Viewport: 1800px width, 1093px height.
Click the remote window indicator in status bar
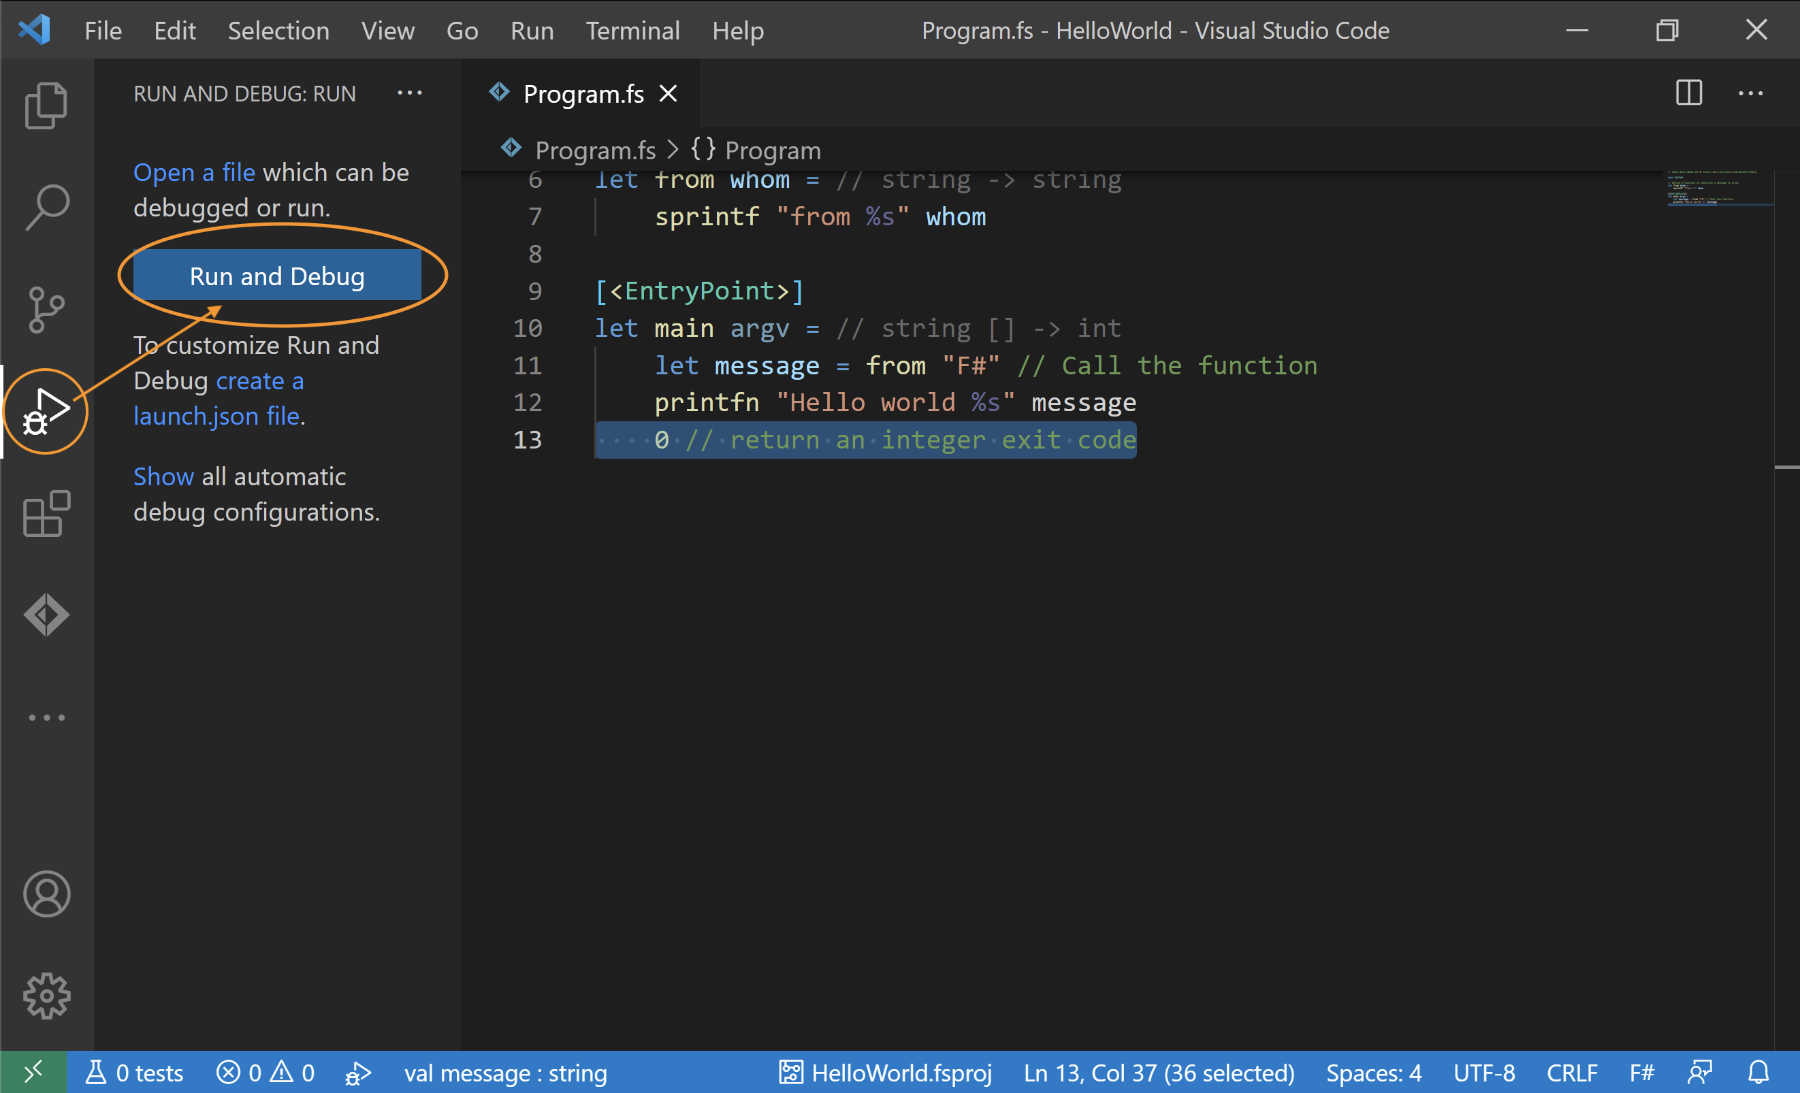click(33, 1073)
